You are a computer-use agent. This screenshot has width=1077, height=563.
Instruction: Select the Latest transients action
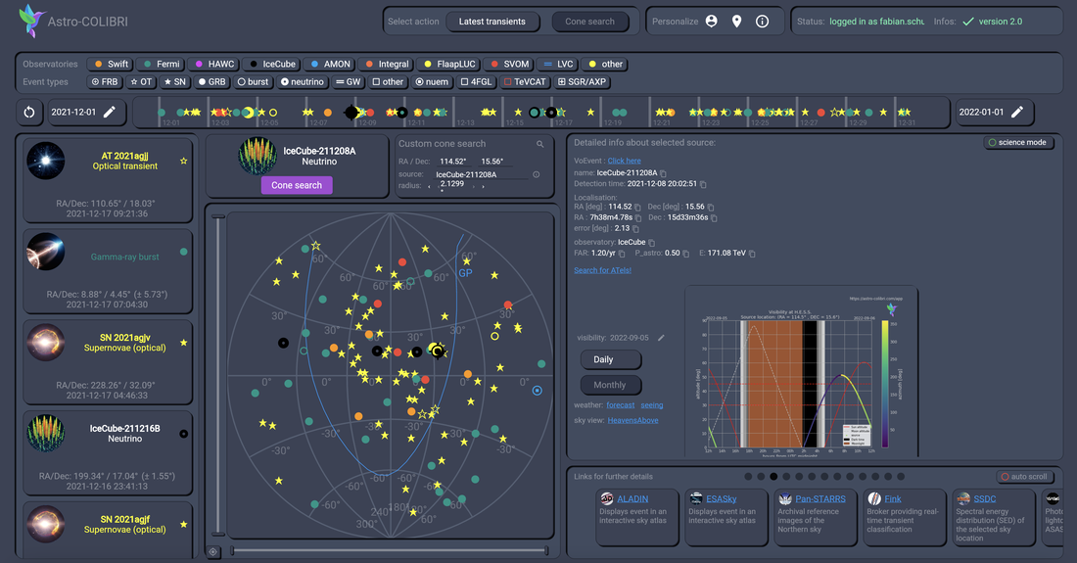(492, 22)
